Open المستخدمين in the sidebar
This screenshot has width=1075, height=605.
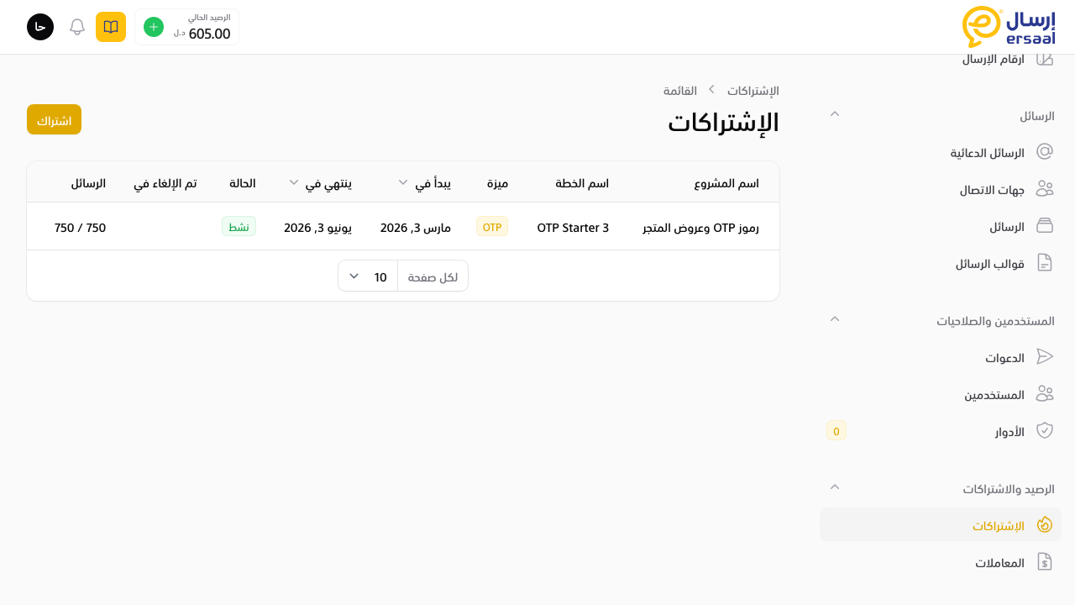[x=994, y=394]
